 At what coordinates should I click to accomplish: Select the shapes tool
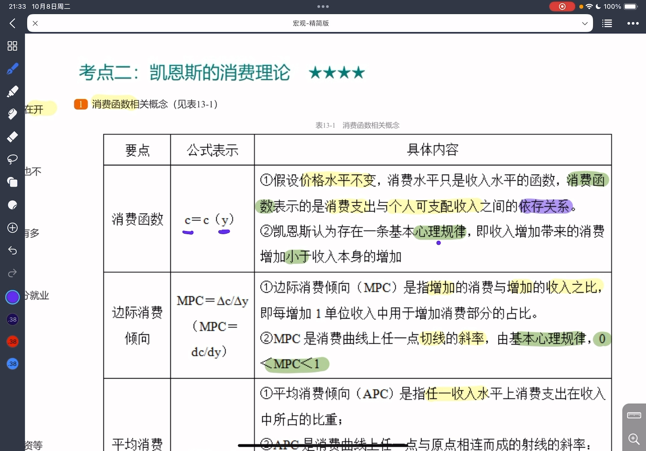point(13,182)
